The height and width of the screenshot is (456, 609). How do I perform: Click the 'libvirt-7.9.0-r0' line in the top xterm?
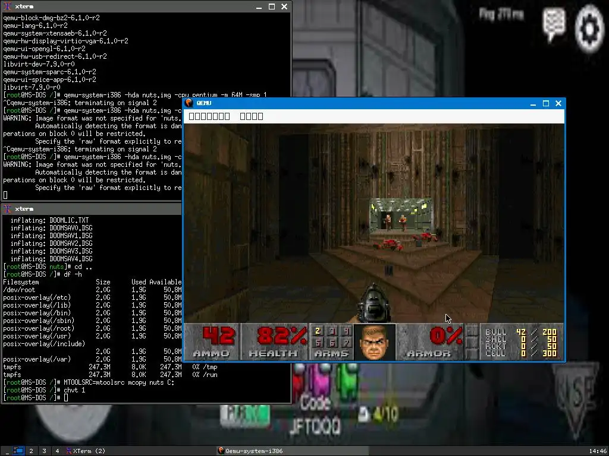32,87
